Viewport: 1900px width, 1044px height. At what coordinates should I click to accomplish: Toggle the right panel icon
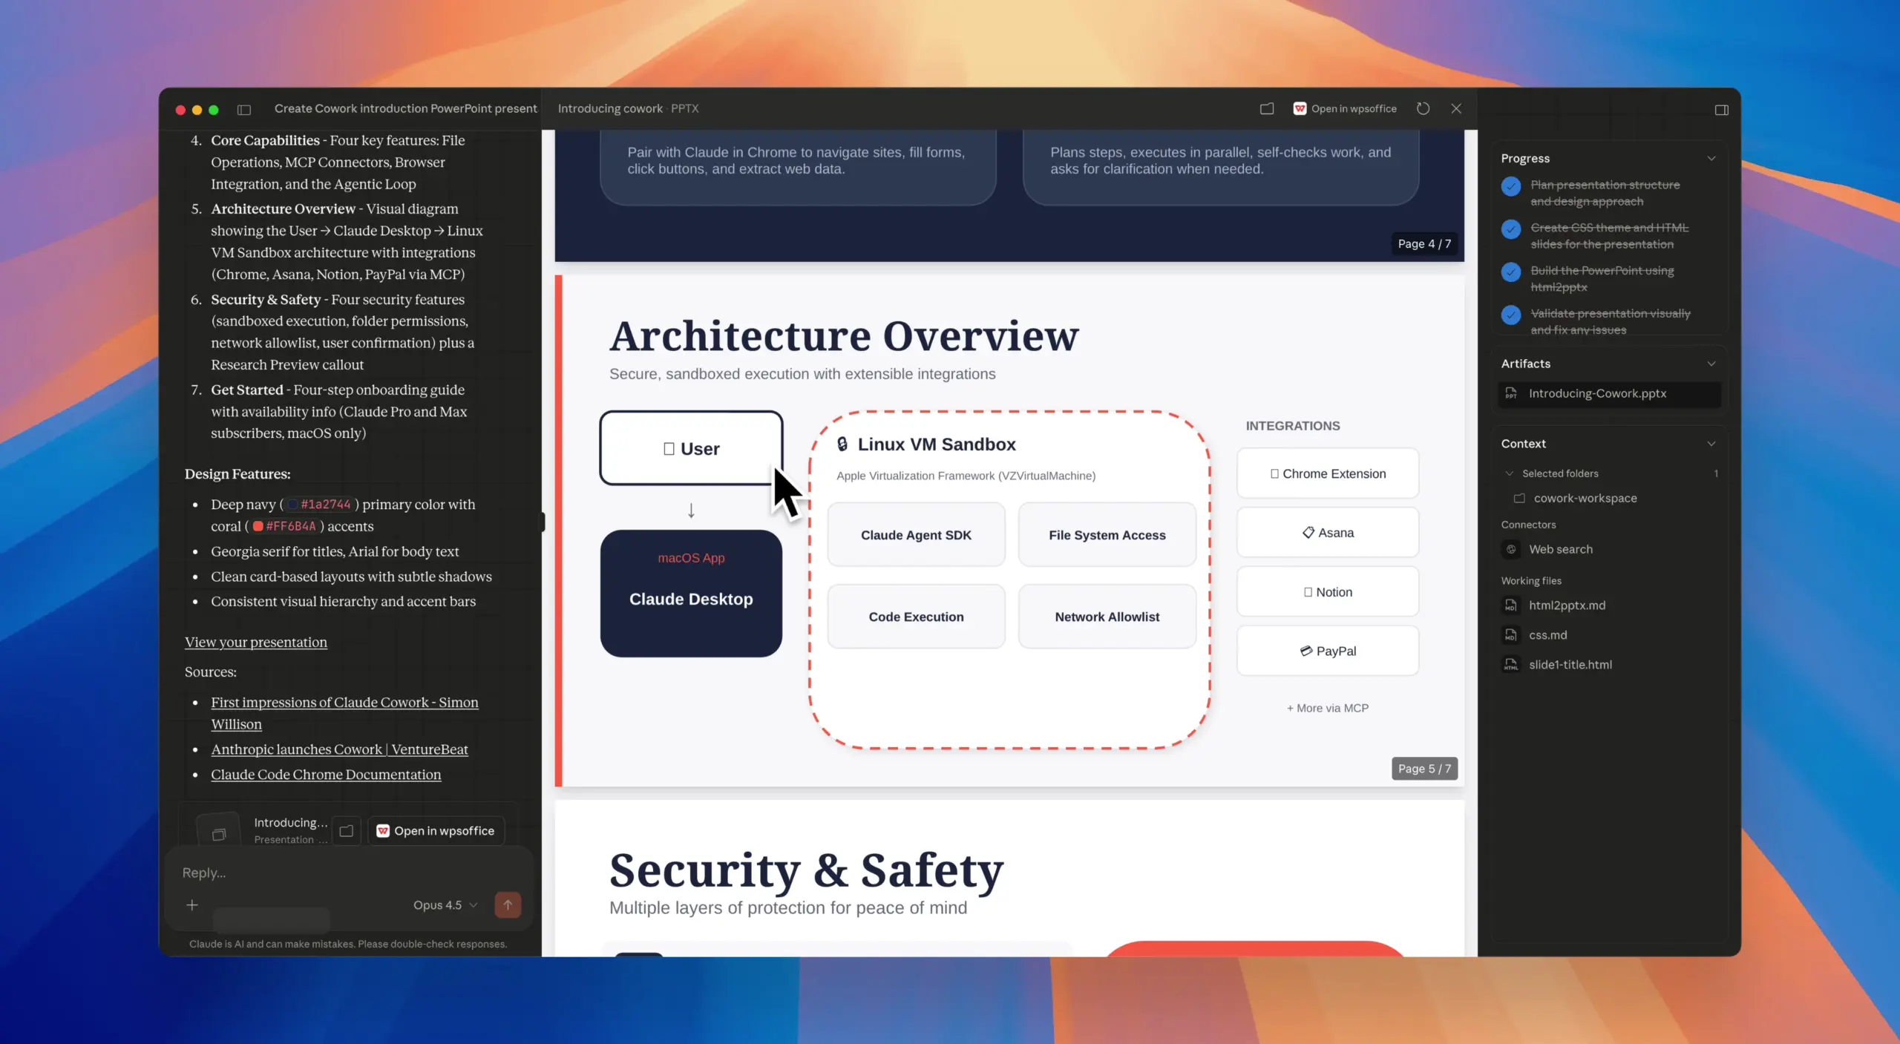pos(1721,110)
